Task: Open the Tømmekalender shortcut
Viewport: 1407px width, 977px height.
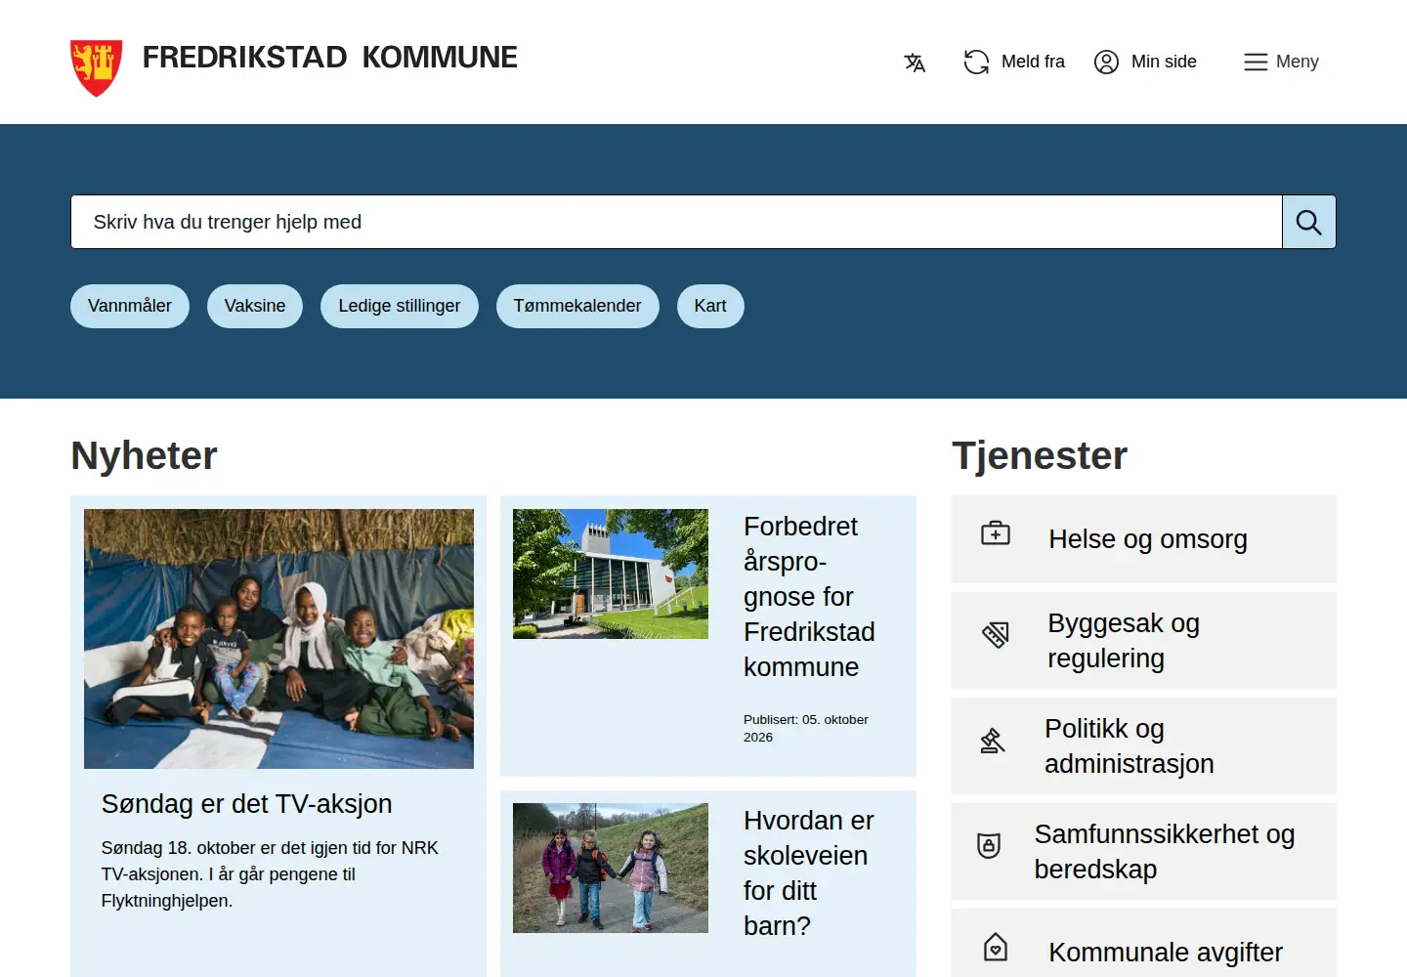Action: coord(577,306)
